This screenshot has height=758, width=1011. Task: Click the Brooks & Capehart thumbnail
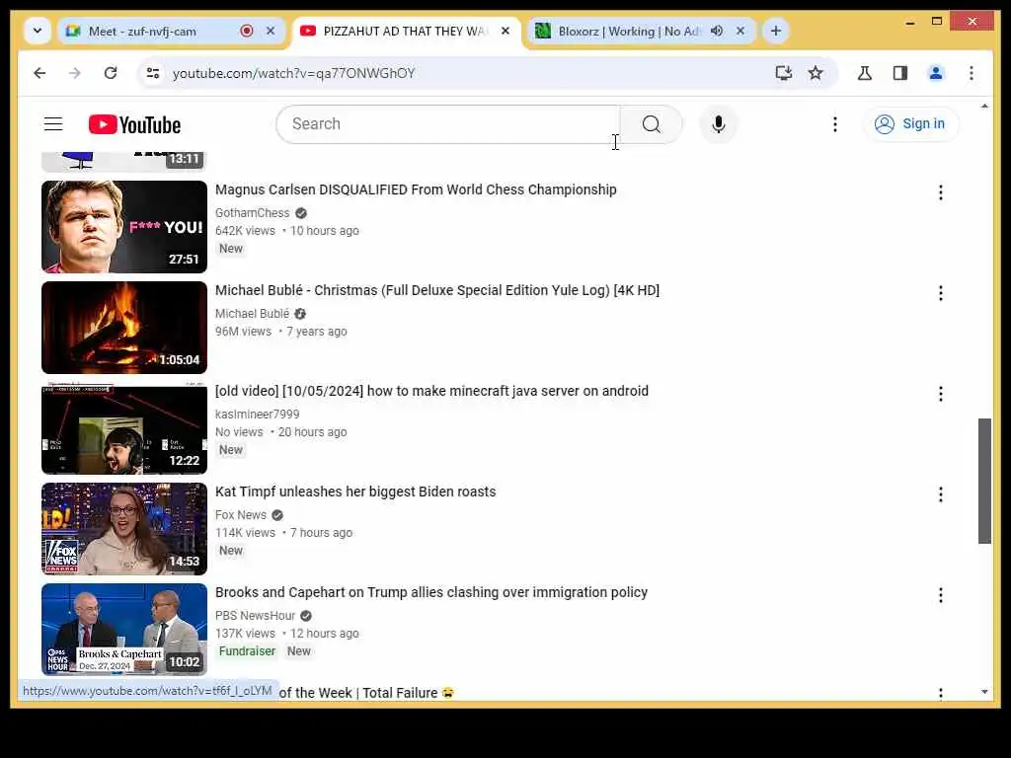point(124,629)
